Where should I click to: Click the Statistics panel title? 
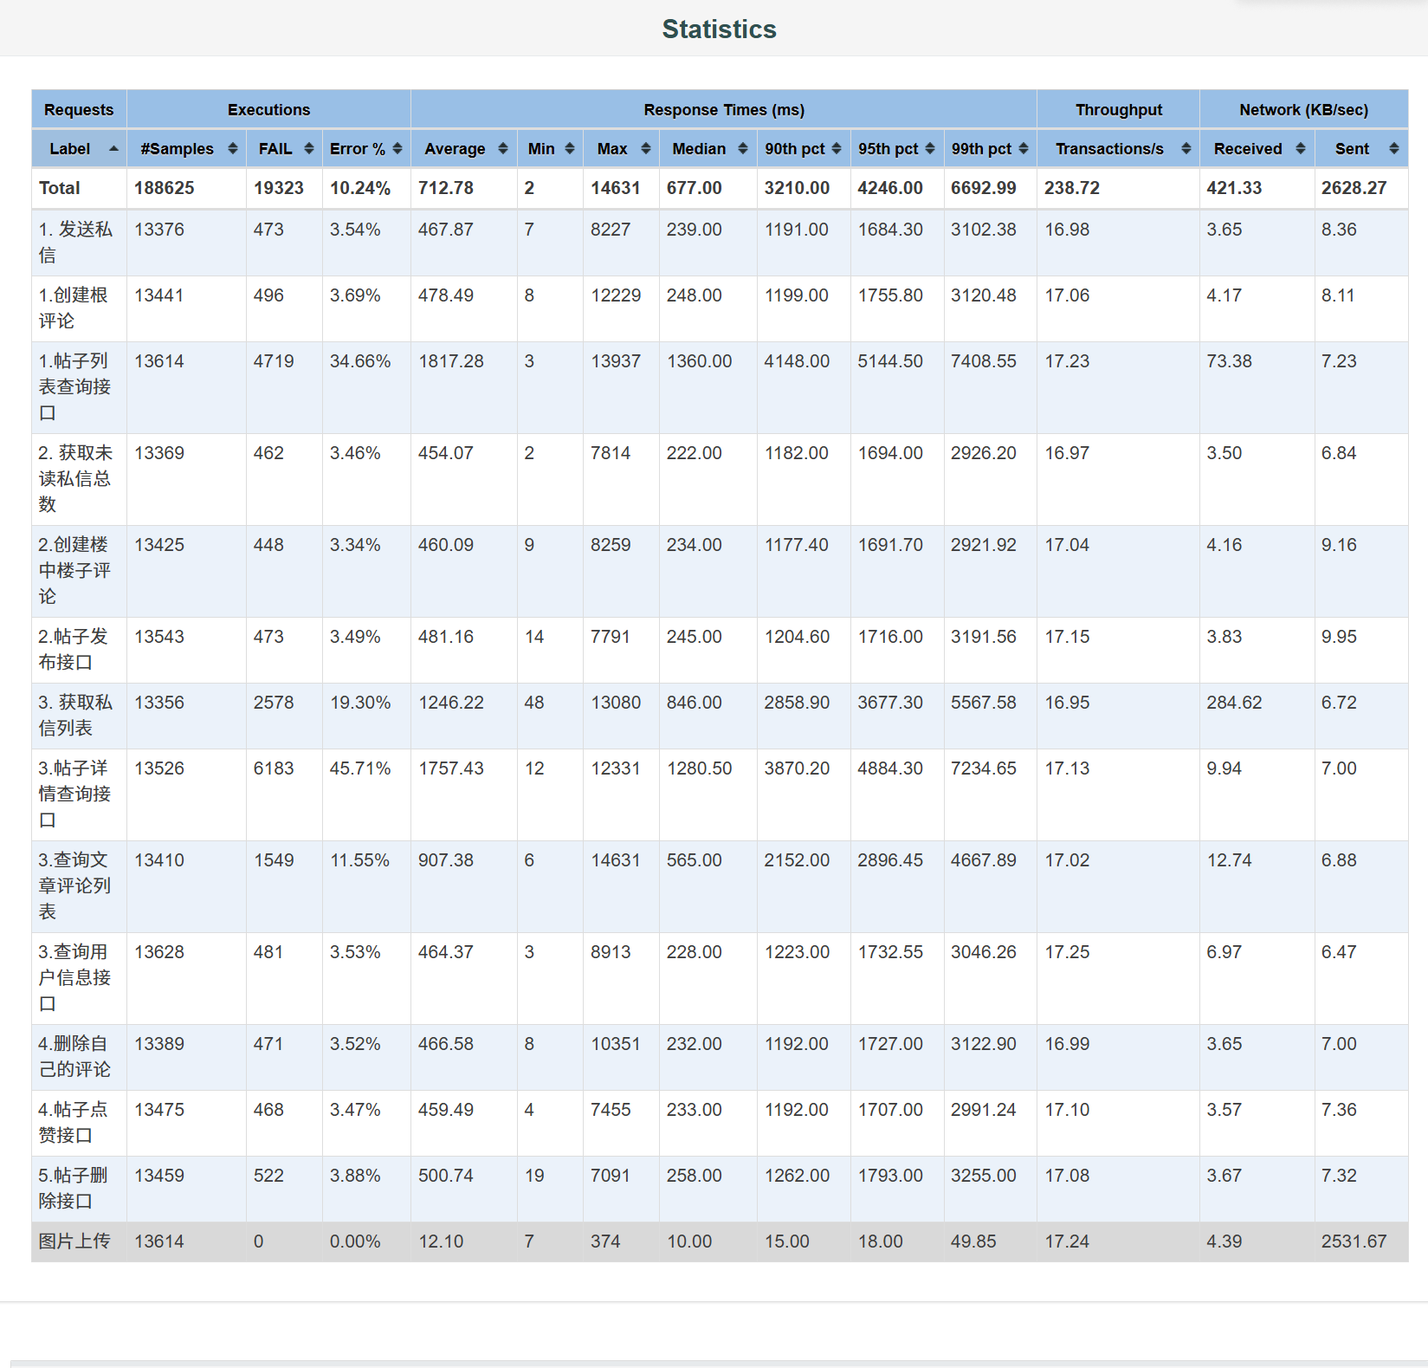719,29
